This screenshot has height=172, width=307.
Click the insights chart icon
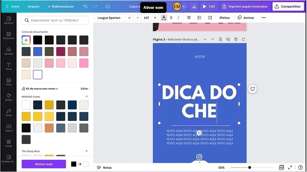click(194, 6)
